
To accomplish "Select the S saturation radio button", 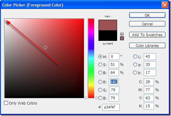I will click(x=100, y=64).
